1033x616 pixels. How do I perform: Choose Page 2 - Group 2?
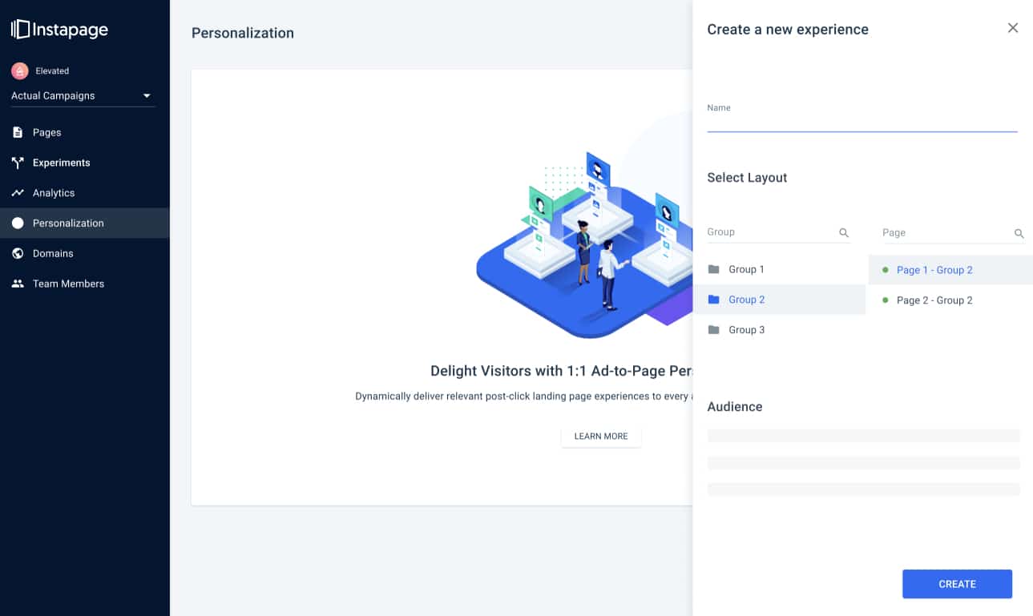click(x=934, y=300)
